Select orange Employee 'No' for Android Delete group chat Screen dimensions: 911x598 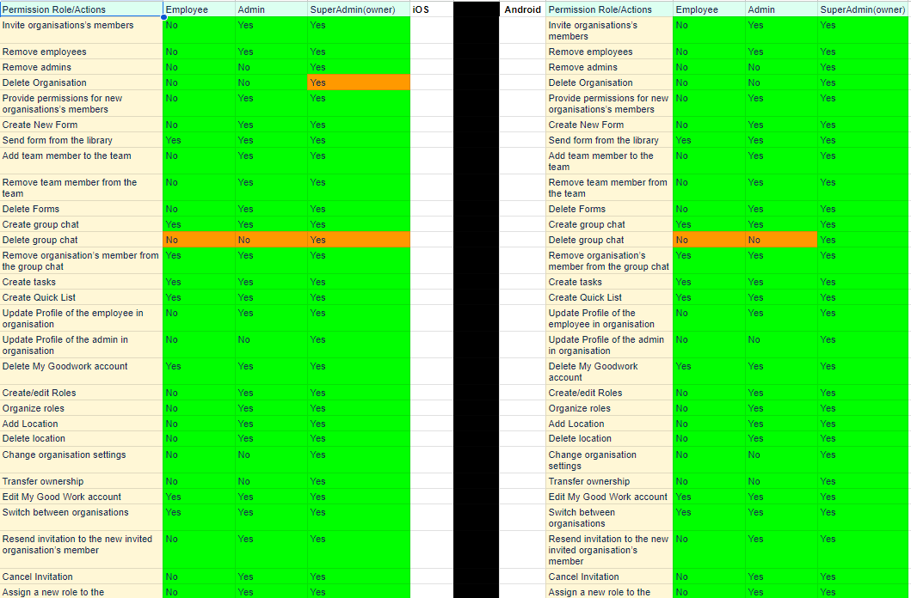point(709,240)
